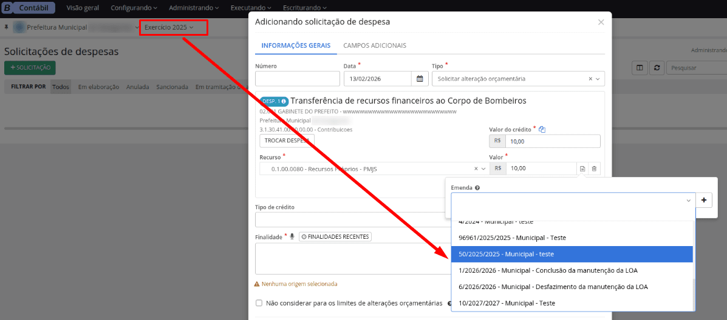Open the Executando menu

251,8
